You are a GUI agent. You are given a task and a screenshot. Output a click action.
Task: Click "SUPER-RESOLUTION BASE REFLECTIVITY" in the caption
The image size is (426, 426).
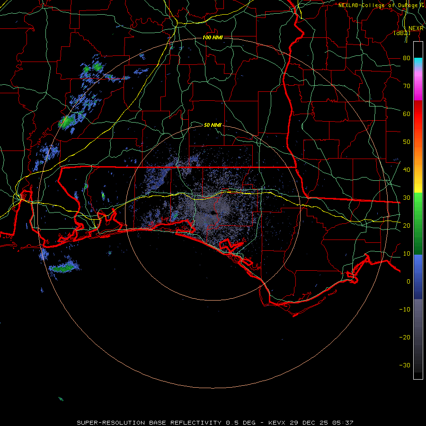coord(149,423)
